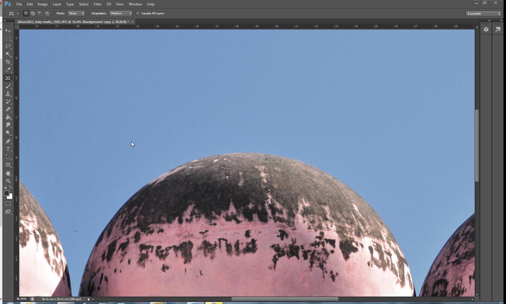Select the Brush tool
The height and width of the screenshot is (304, 506).
tap(8, 86)
